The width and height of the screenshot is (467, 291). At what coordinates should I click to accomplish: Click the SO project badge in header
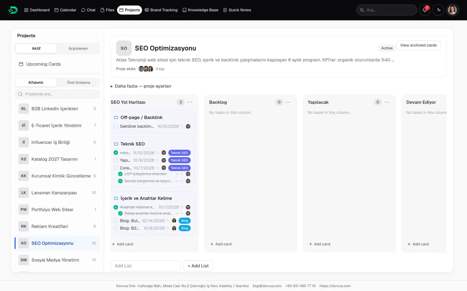click(124, 48)
